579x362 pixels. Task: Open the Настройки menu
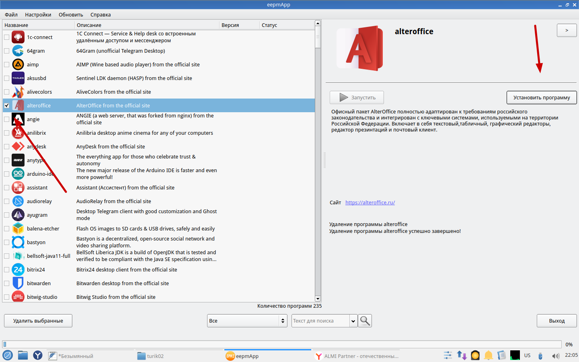click(38, 14)
